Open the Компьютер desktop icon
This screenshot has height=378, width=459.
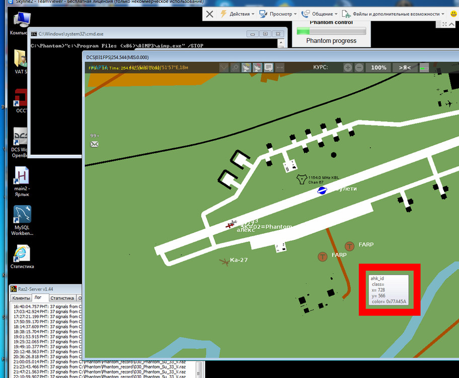(21, 24)
